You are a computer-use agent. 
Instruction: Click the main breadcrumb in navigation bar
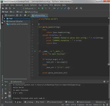coord(20,12)
